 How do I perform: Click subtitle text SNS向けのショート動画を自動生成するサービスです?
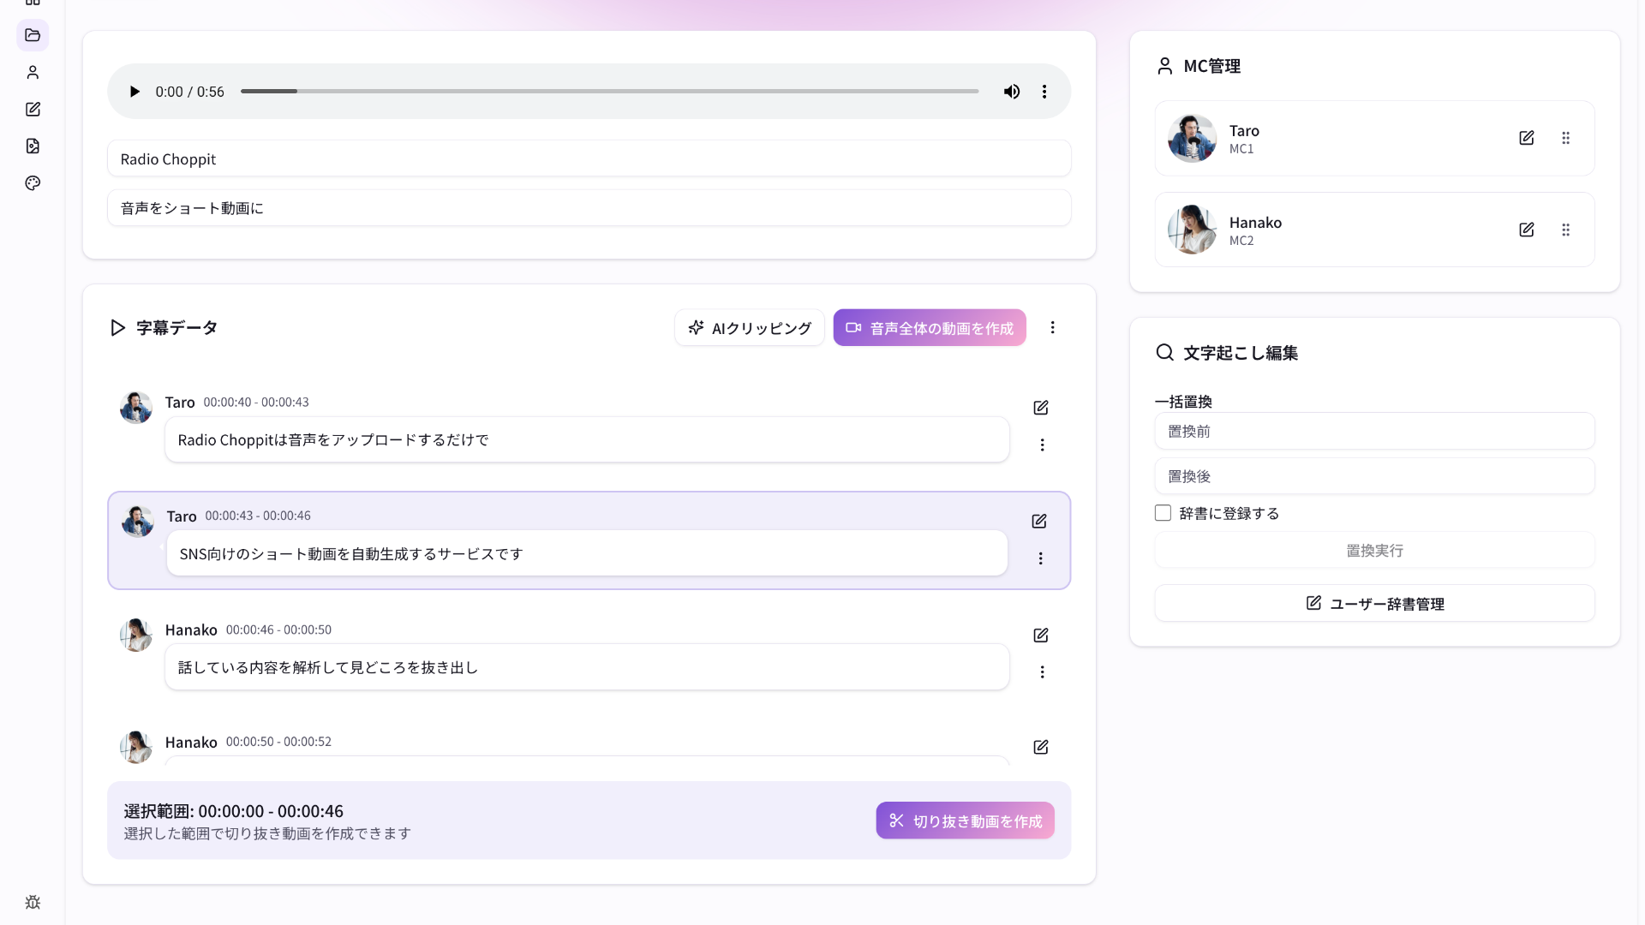click(351, 554)
